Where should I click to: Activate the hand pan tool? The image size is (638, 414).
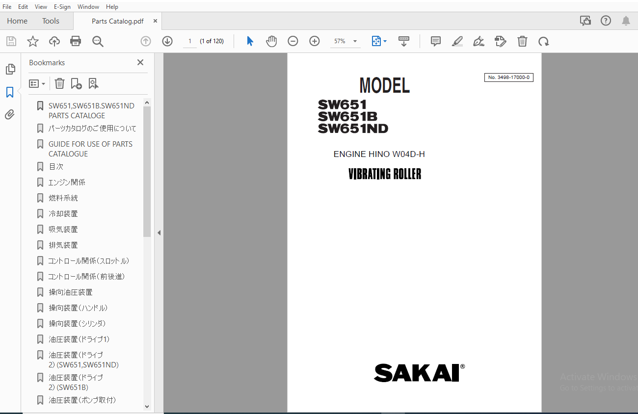[x=271, y=41]
